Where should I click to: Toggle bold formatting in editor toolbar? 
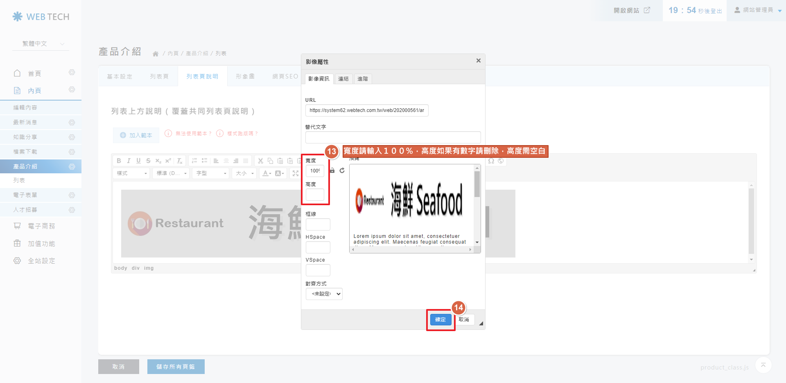[119, 161]
